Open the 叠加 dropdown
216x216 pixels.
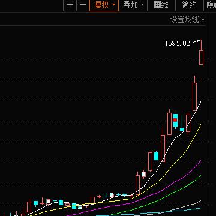[x=133, y=5]
